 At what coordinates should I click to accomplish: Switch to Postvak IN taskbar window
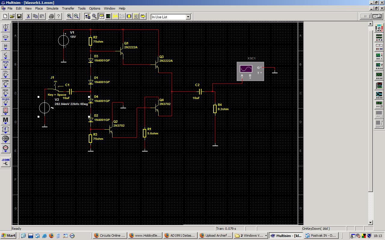[x=321, y=235]
